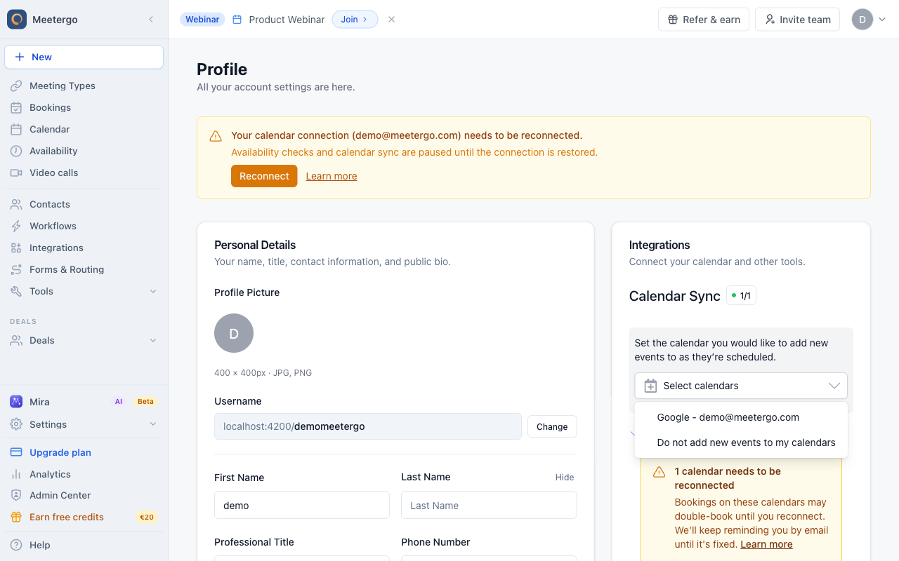The image size is (899, 561).
Task: Click the Bookings calendar-check icon
Action: click(x=16, y=107)
